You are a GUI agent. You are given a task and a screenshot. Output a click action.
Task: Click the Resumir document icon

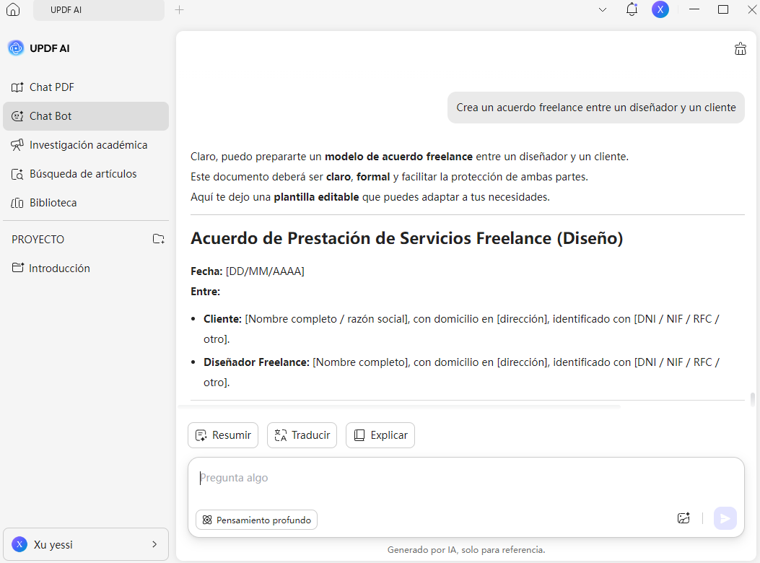(x=201, y=435)
